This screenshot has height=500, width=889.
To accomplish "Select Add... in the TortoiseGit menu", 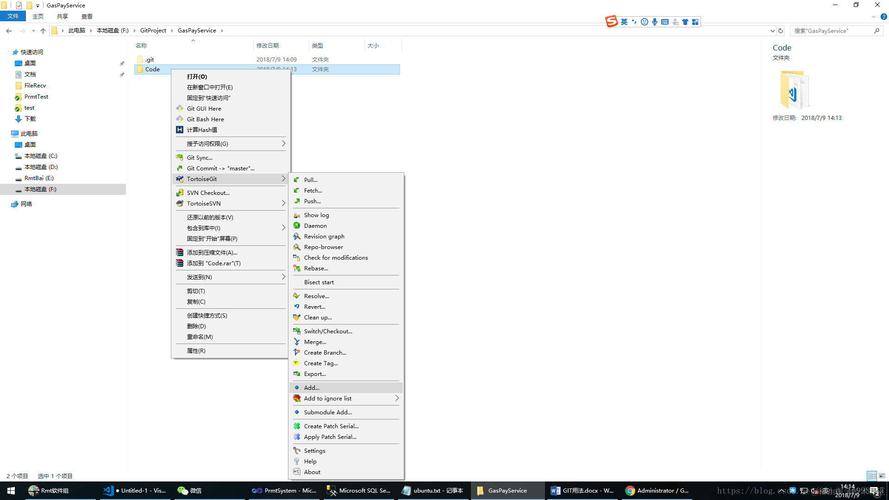I will (312, 388).
